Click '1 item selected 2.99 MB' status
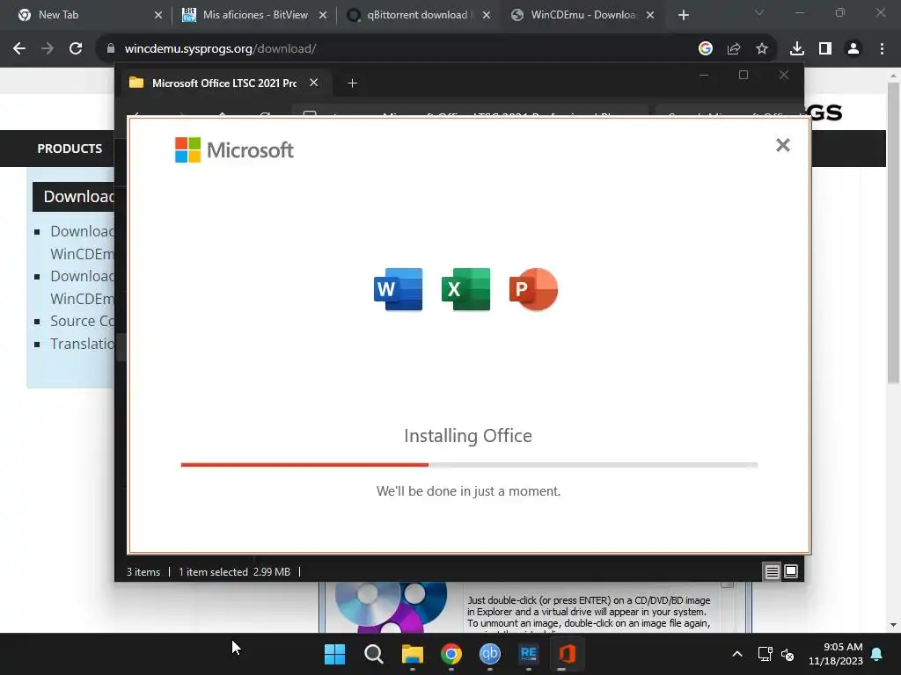This screenshot has height=675, width=901. coord(234,571)
